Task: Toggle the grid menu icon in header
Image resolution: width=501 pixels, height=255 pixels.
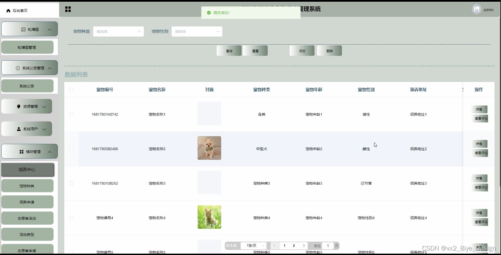Action: (68, 9)
